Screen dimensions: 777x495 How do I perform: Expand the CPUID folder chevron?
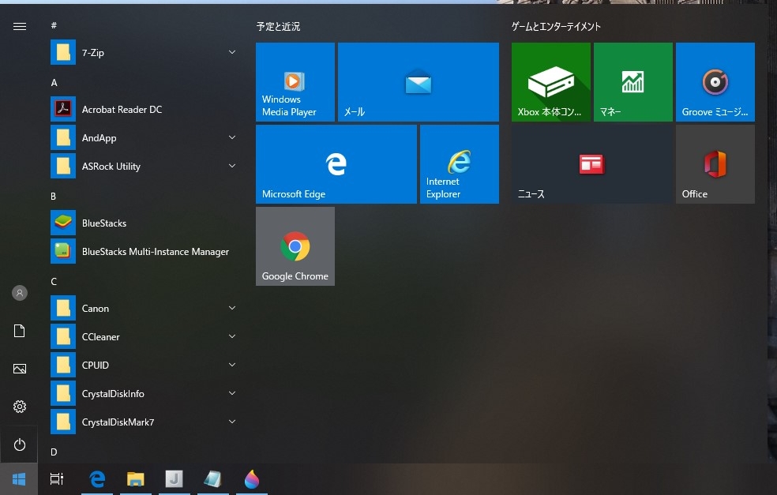tap(232, 365)
